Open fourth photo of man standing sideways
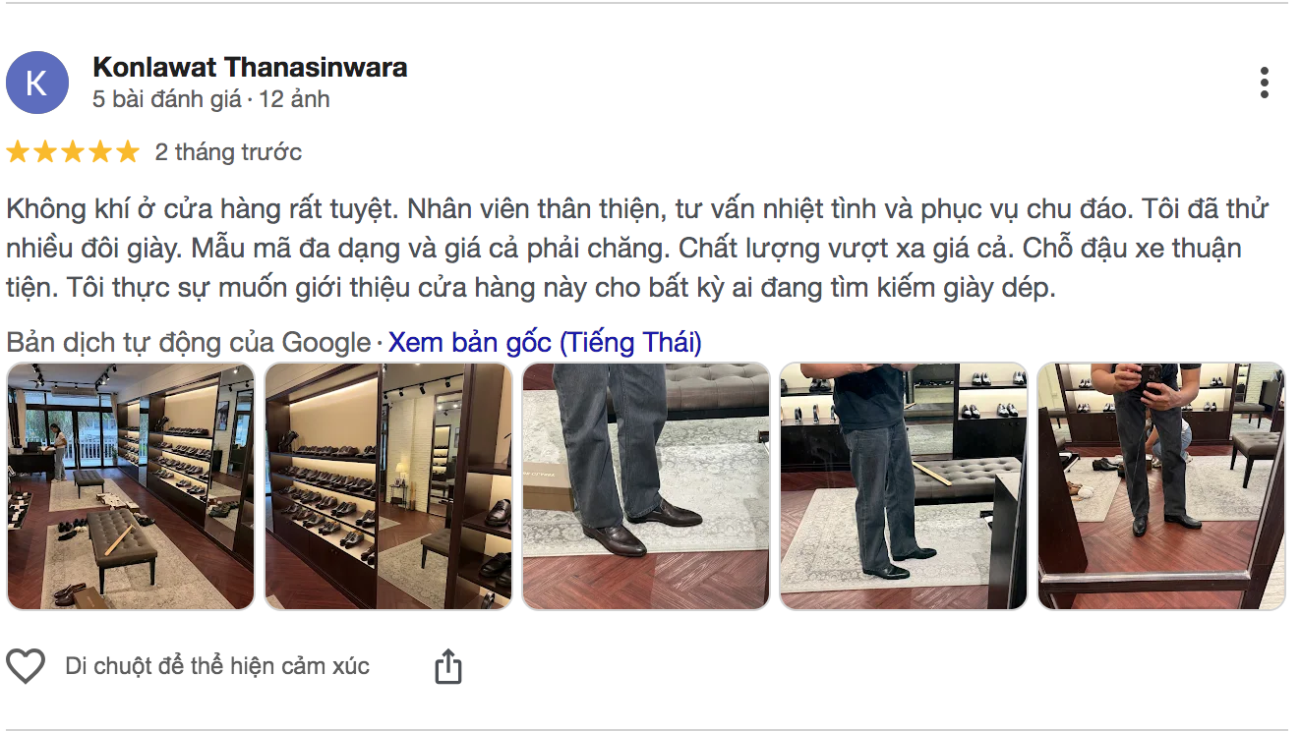1300x731 pixels. 904,486
